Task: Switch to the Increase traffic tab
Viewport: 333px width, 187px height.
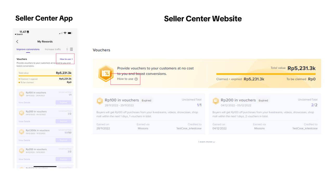Action: (x=53, y=49)
